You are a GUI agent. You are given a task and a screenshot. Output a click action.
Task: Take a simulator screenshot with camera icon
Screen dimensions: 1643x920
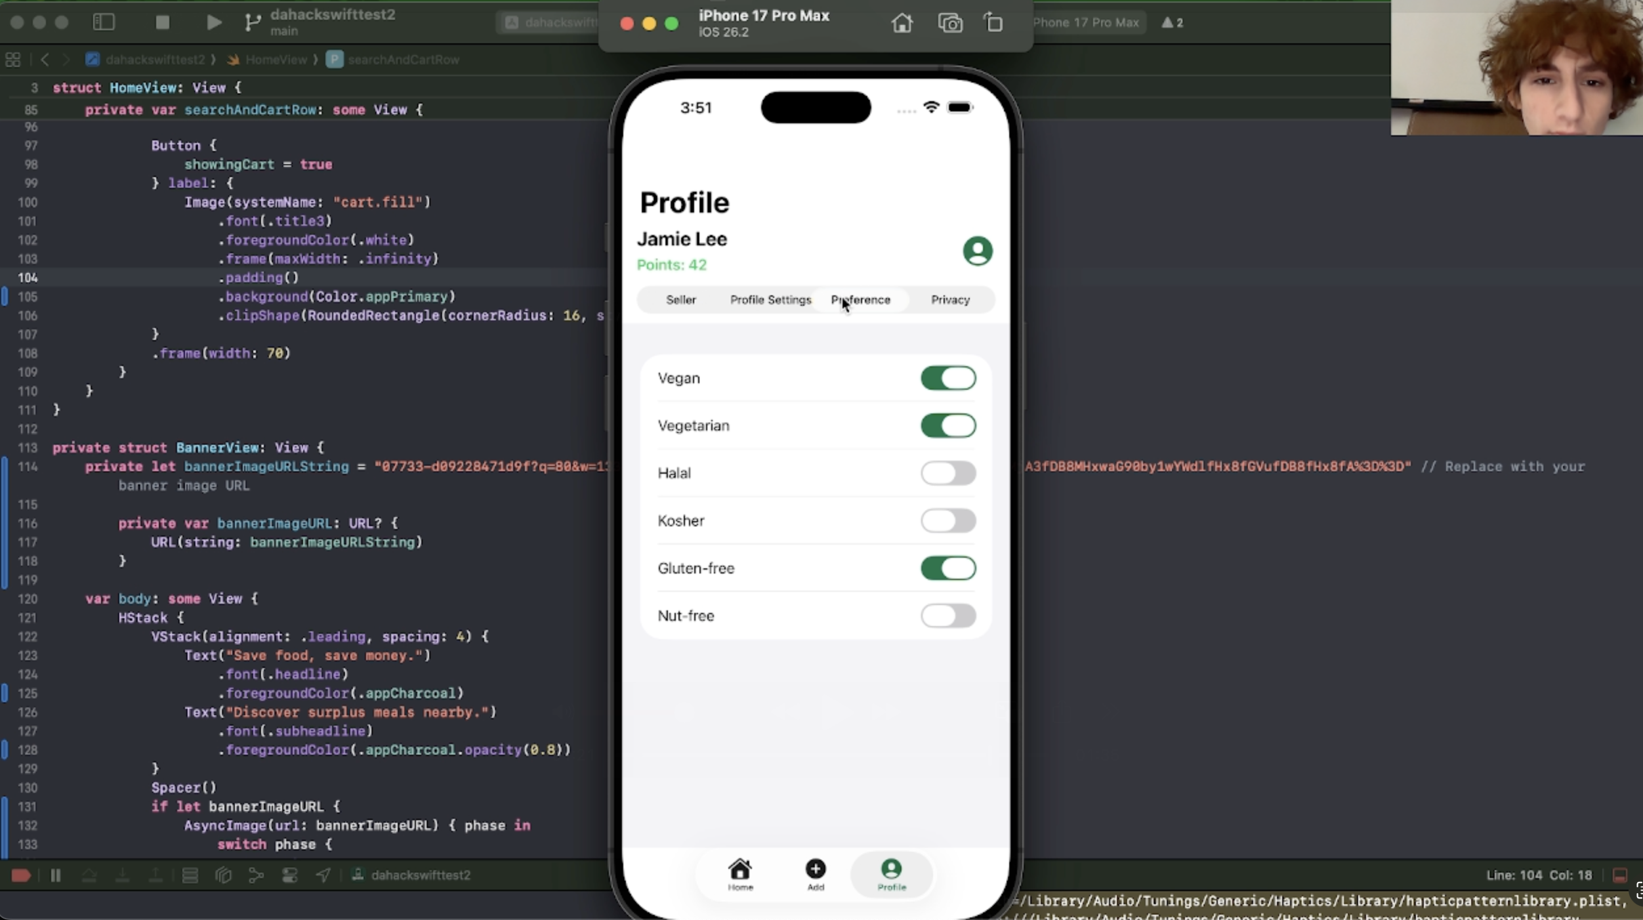pyautogui.click(x=949, y=24)
